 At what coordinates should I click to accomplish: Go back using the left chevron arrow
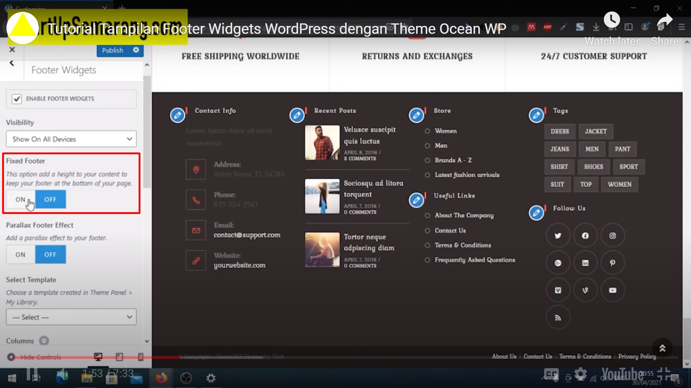point(12,63)
